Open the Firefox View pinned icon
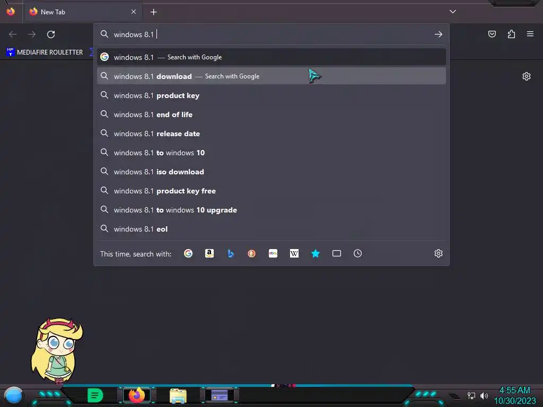 coord(11,12)
